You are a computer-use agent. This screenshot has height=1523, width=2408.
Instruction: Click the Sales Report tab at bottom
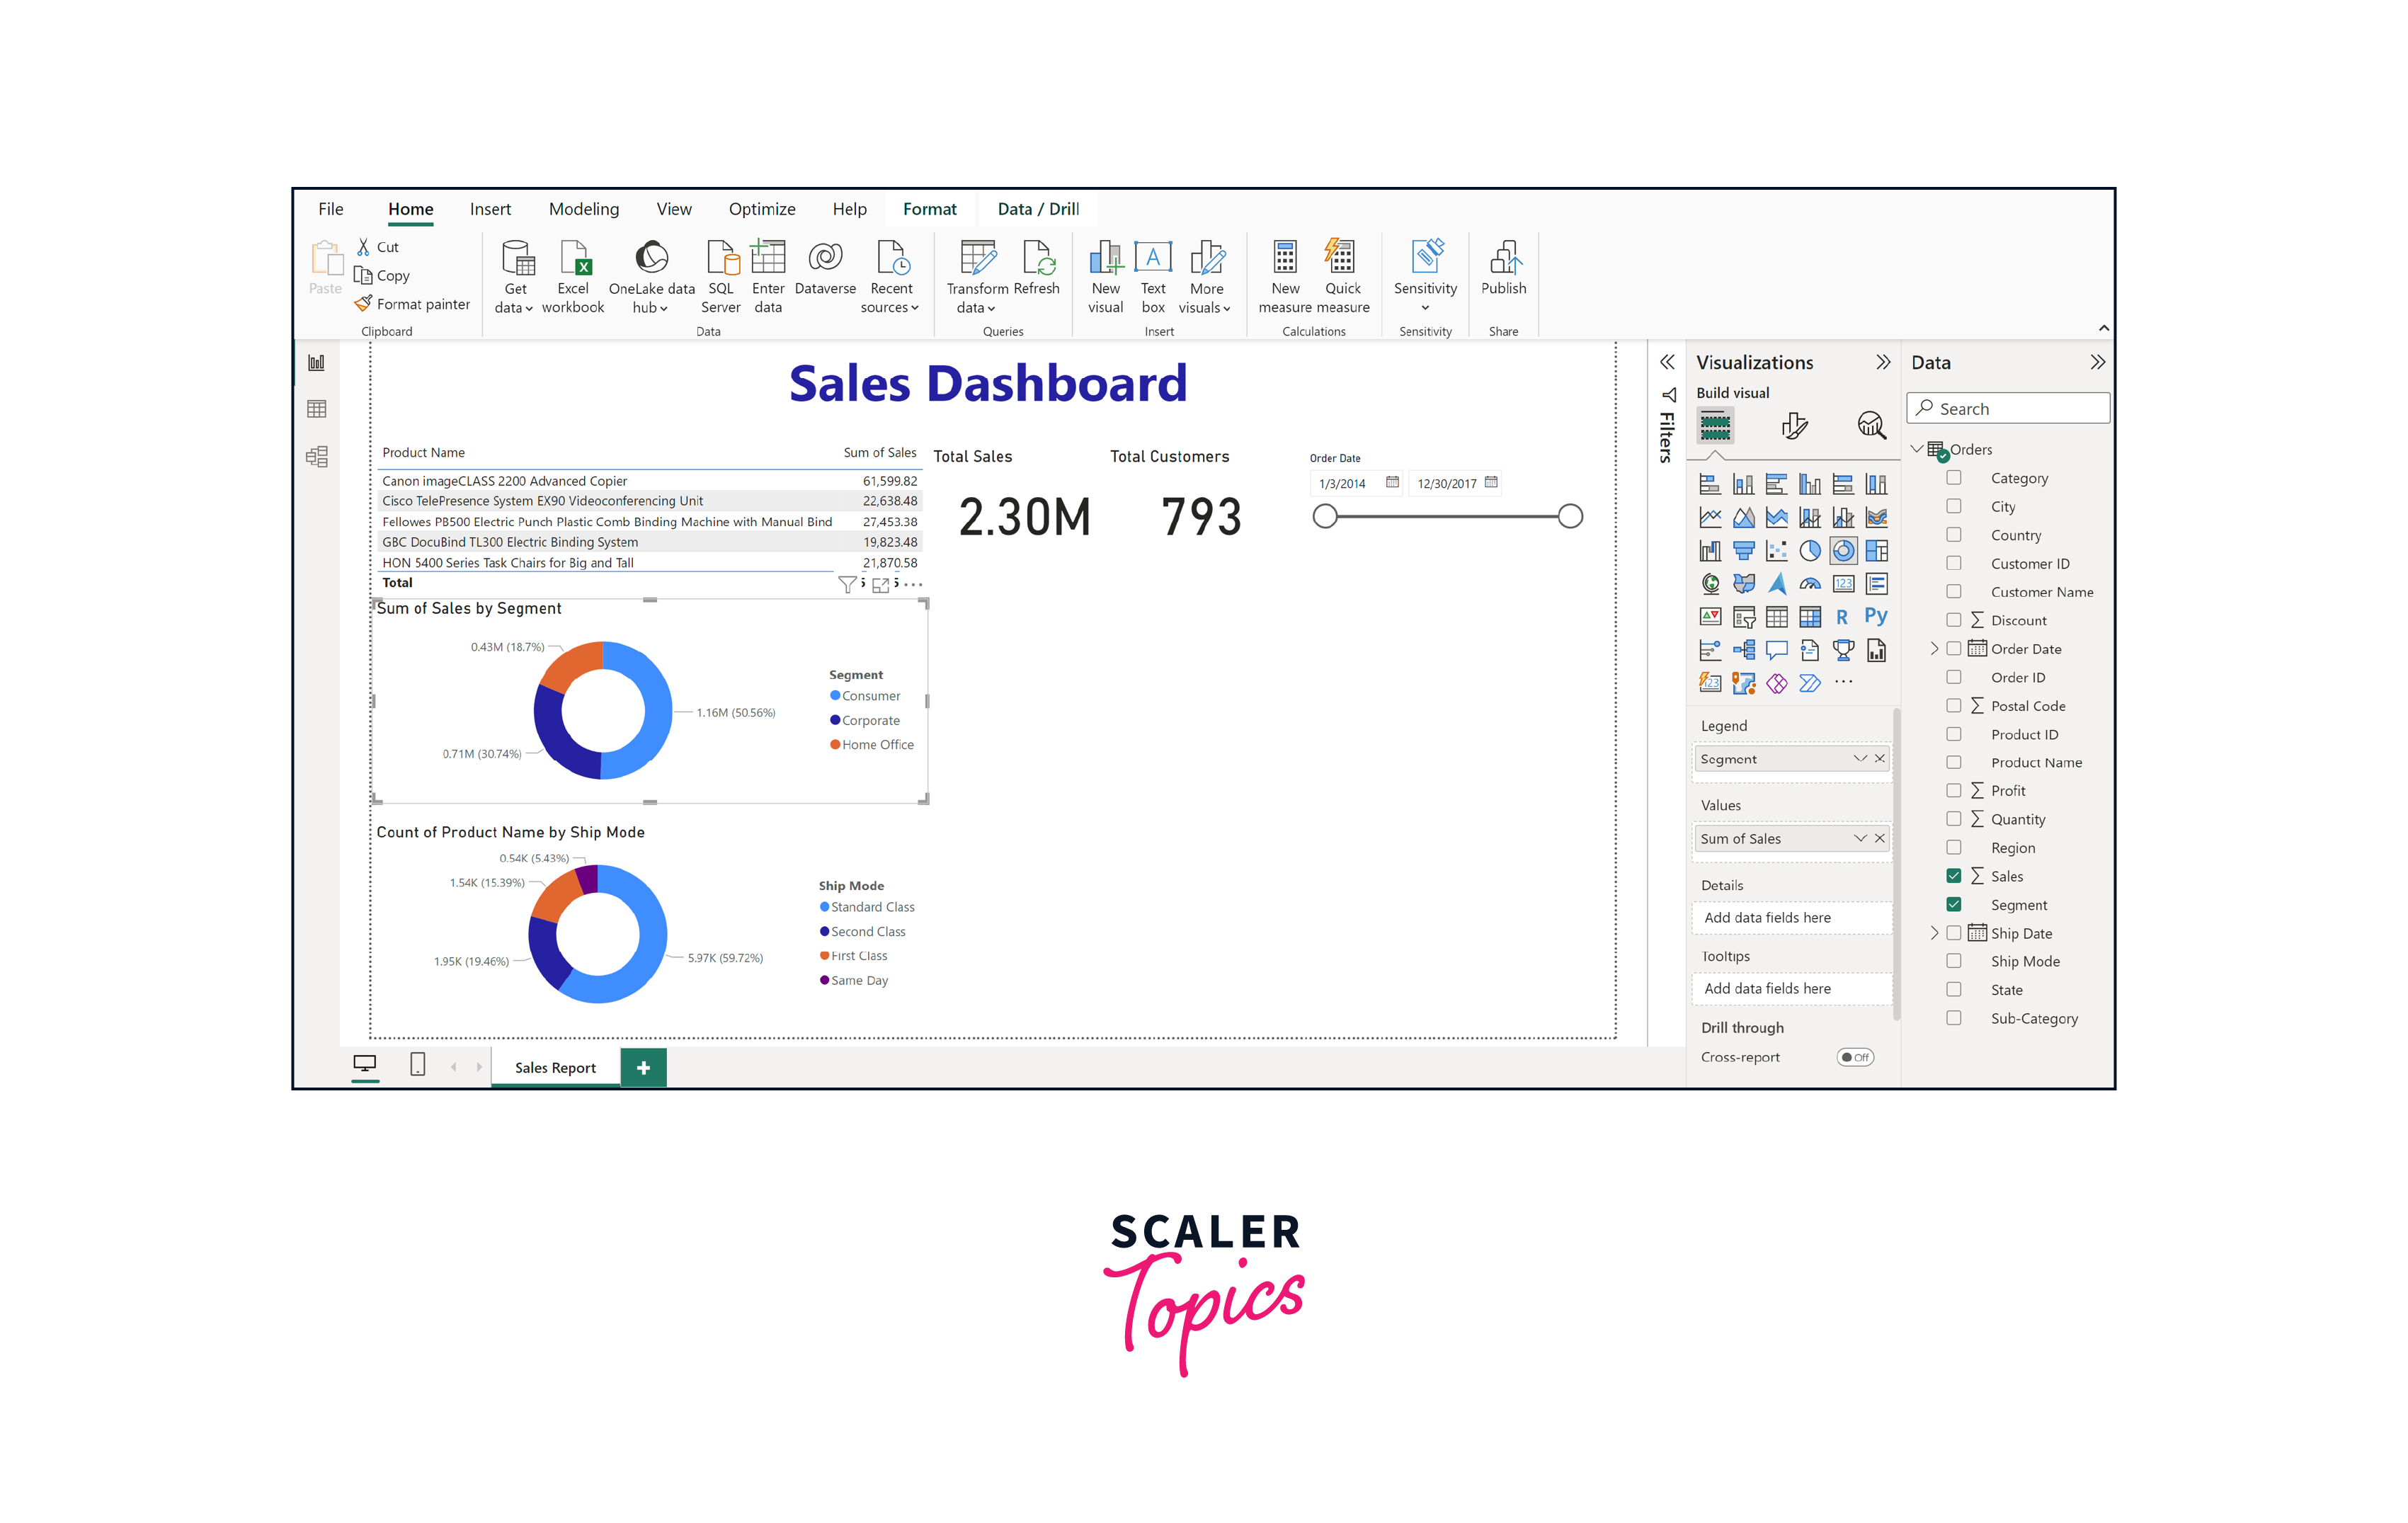556,1067
